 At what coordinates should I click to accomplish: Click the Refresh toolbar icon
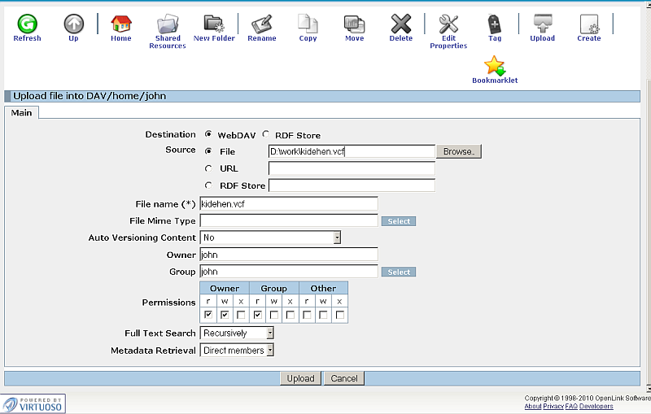27,24
